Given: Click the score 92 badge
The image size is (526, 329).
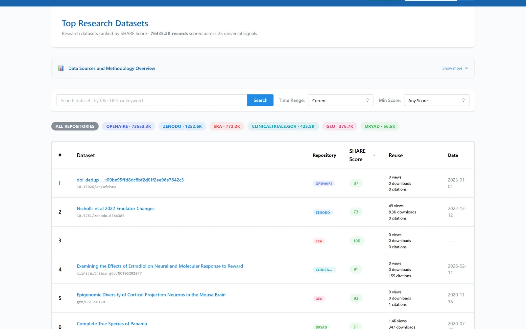Looking at the screenshot, I should pos(356,298).
